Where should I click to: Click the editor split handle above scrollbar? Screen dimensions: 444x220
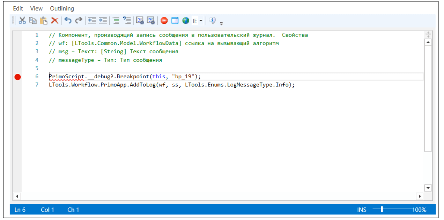[x=428, y=34]
